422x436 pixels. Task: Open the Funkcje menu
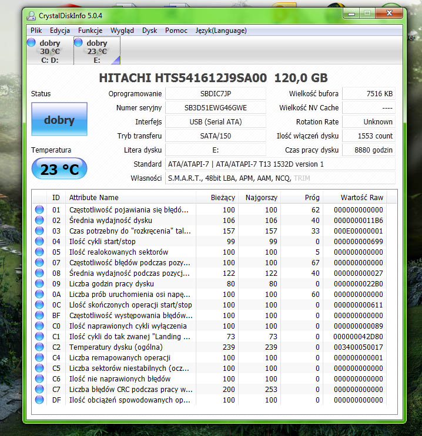click(x=91, y=31)
